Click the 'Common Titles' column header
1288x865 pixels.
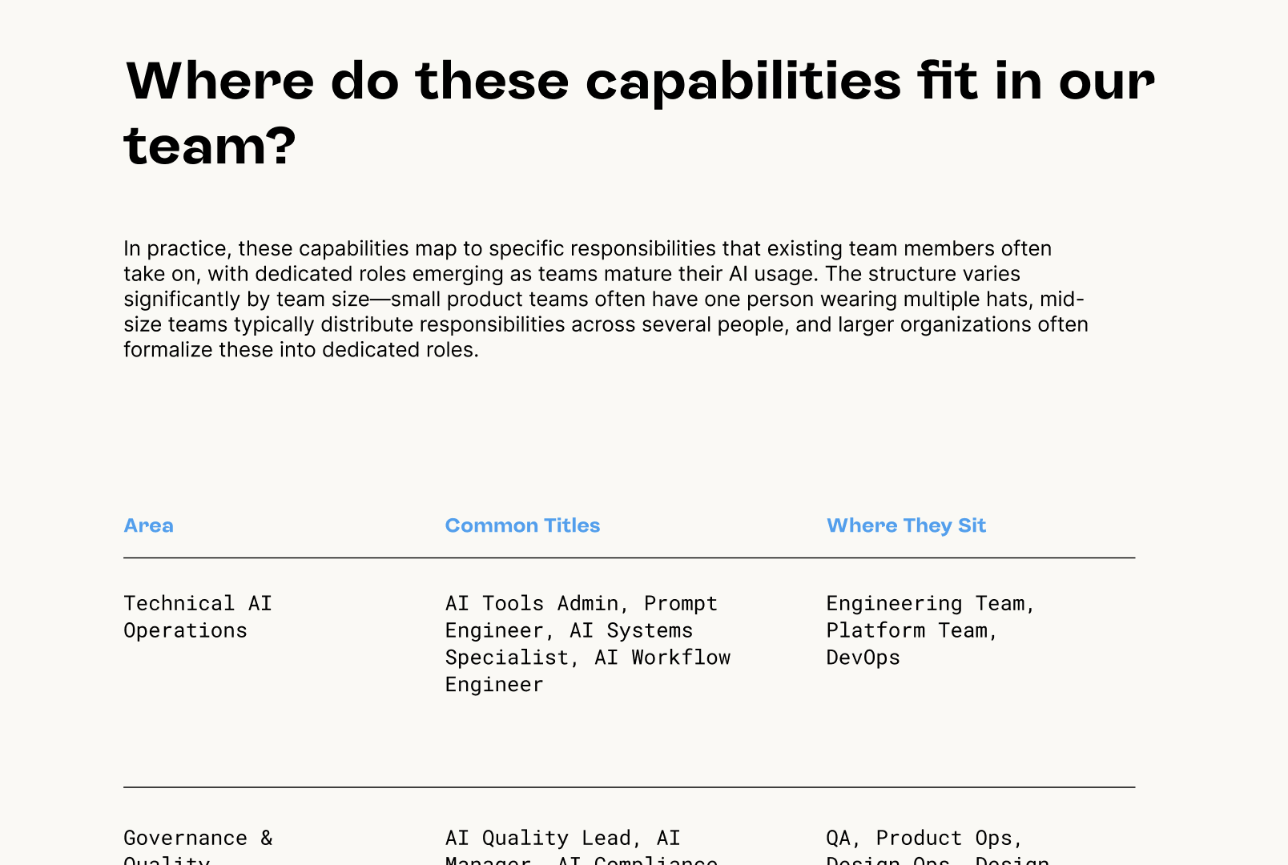tap(522, 525)
